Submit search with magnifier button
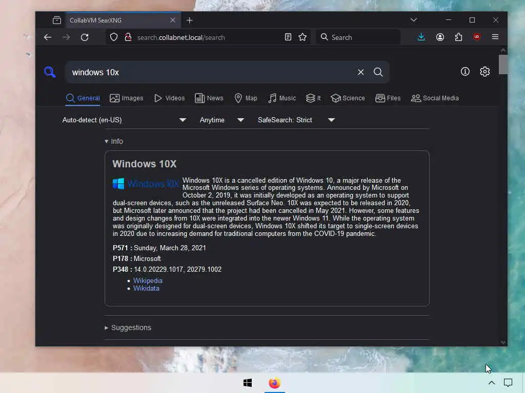 [378, 72]
